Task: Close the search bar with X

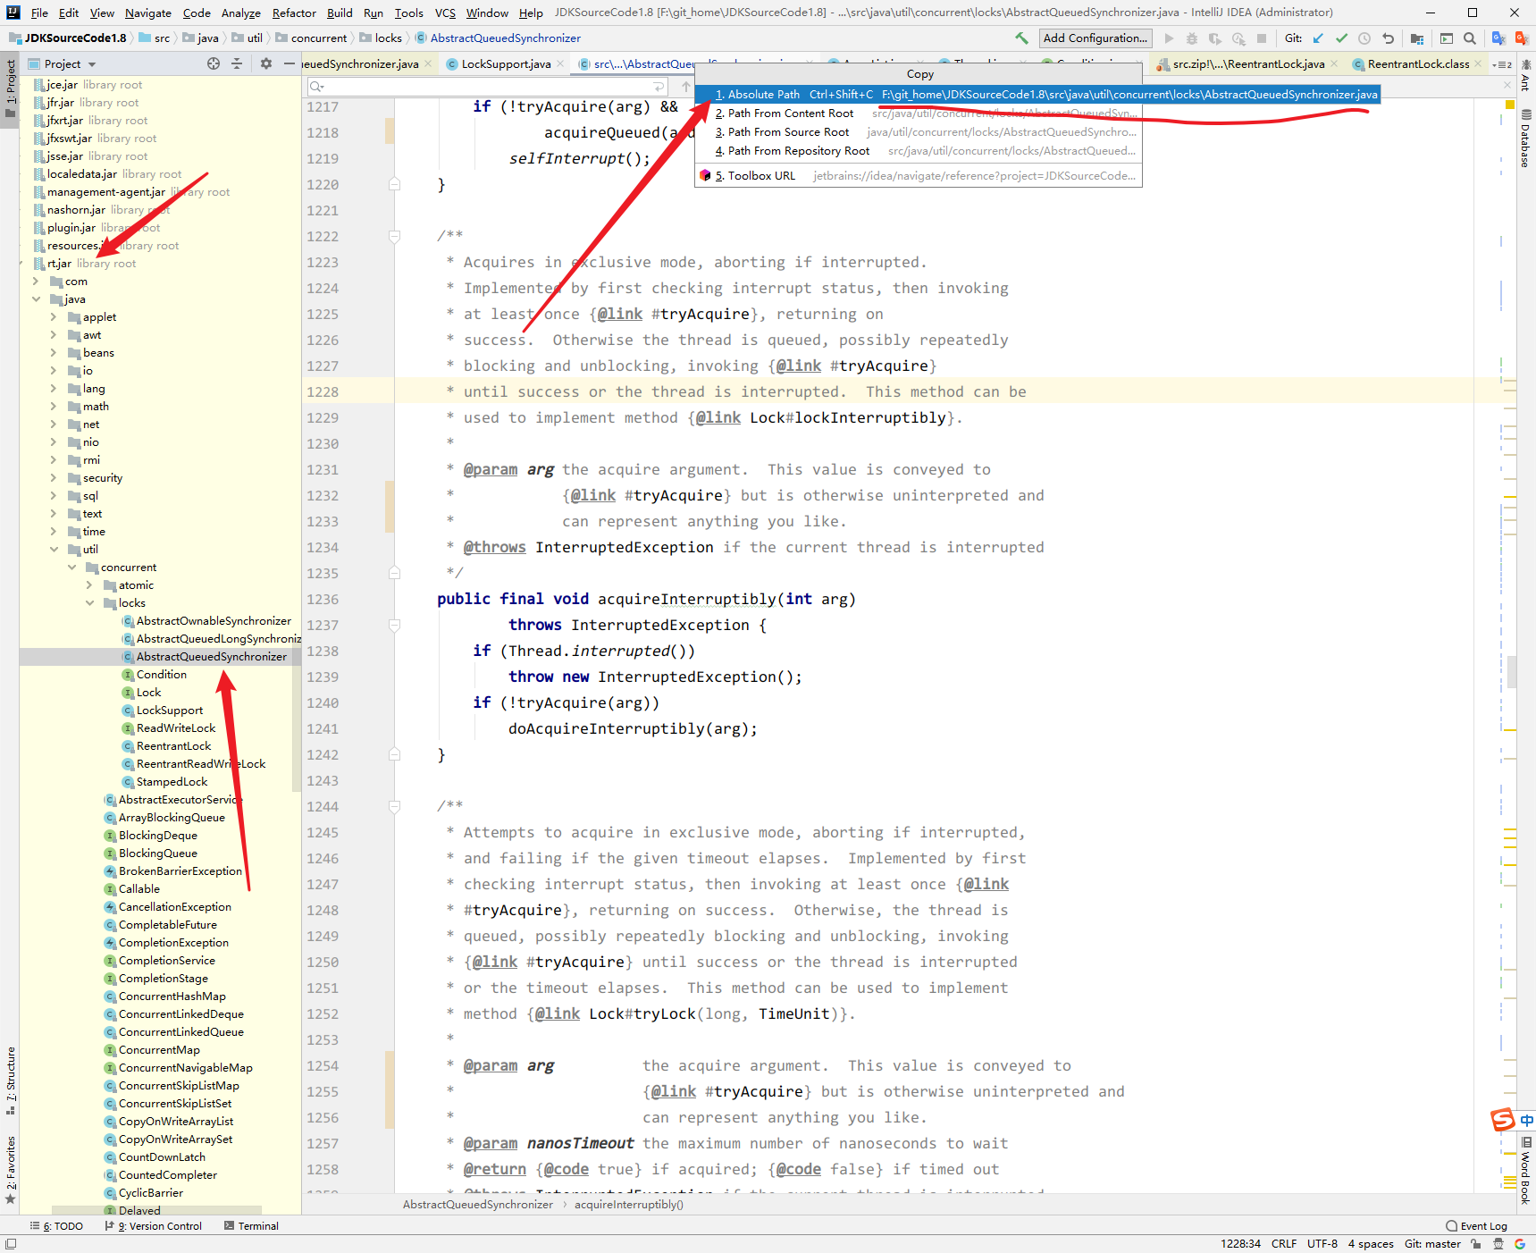Action: (x=1507, y=85)
